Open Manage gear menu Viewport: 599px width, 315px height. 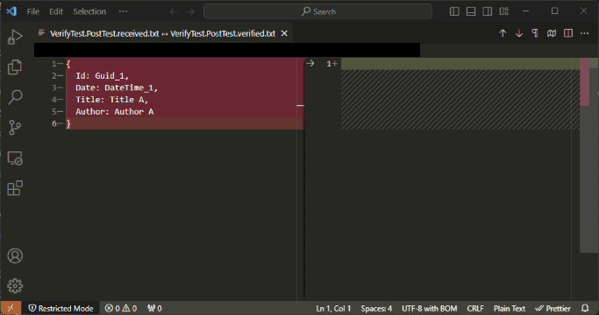tap(15, 285)
